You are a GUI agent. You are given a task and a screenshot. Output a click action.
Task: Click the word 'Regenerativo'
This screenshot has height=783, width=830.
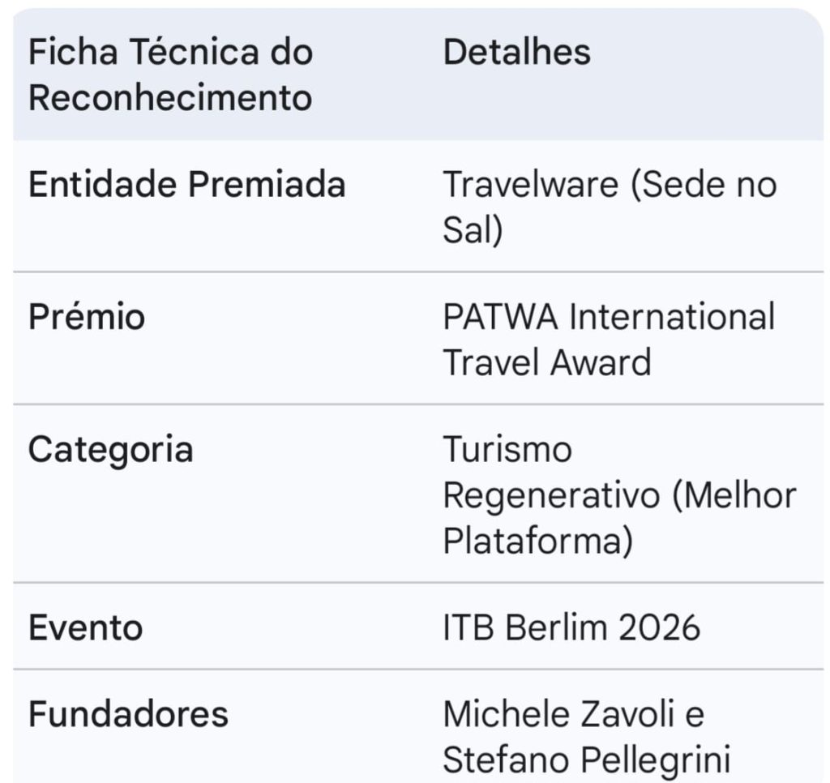[551, 495]
